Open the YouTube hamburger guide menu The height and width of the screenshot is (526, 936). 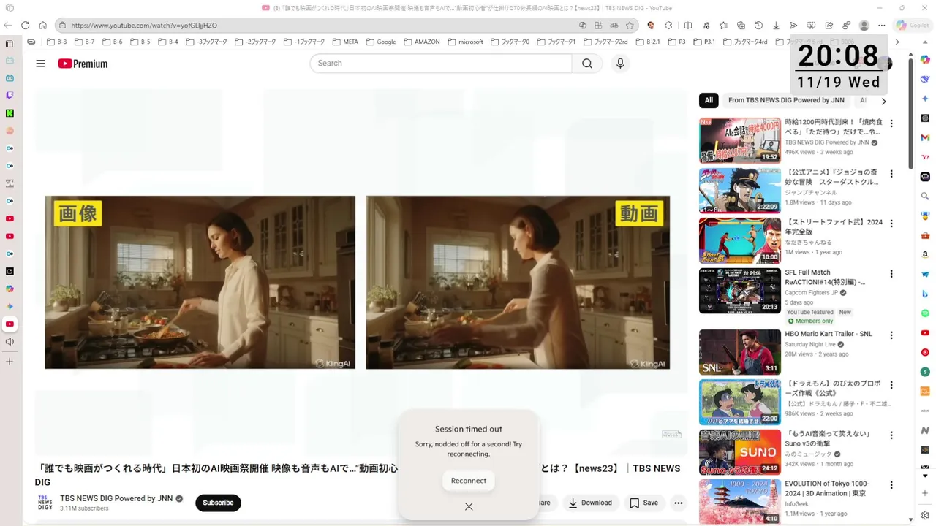[40, 64]
